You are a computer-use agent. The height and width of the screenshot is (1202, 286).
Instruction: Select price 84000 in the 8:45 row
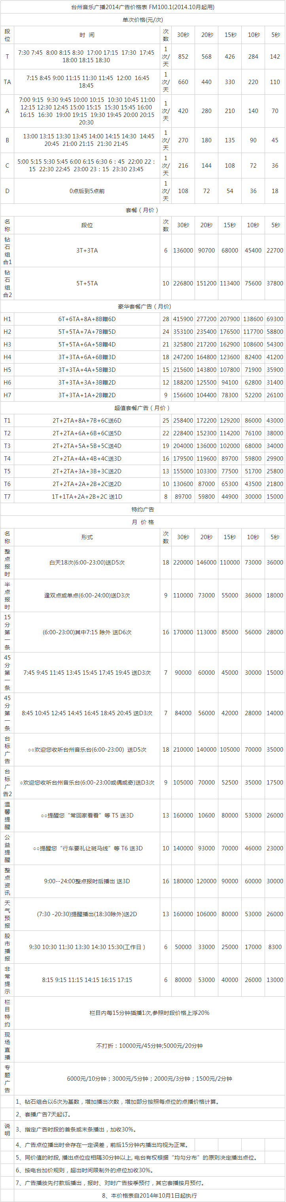[x=183, y=713]
